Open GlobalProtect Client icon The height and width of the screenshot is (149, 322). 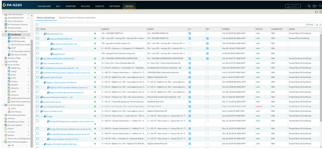click(x=6, y=122)
